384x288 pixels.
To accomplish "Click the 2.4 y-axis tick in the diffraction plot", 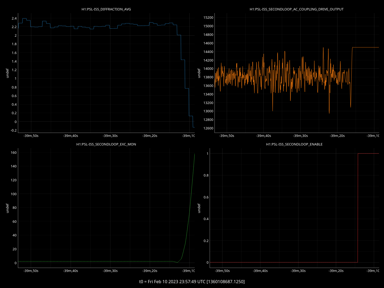I will click(x=14, y=18).
